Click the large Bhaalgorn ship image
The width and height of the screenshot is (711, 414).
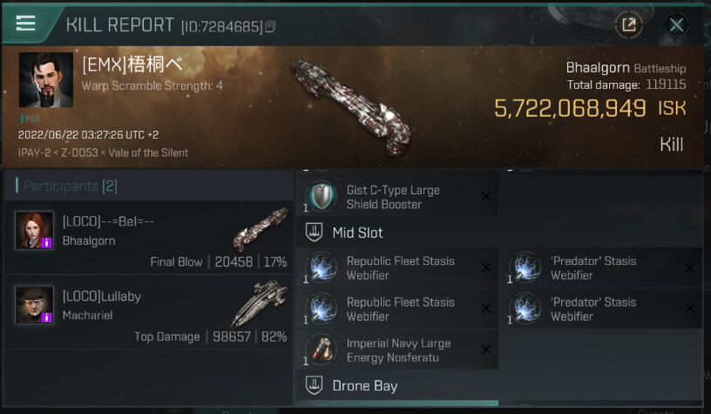(x=349, y=106)
